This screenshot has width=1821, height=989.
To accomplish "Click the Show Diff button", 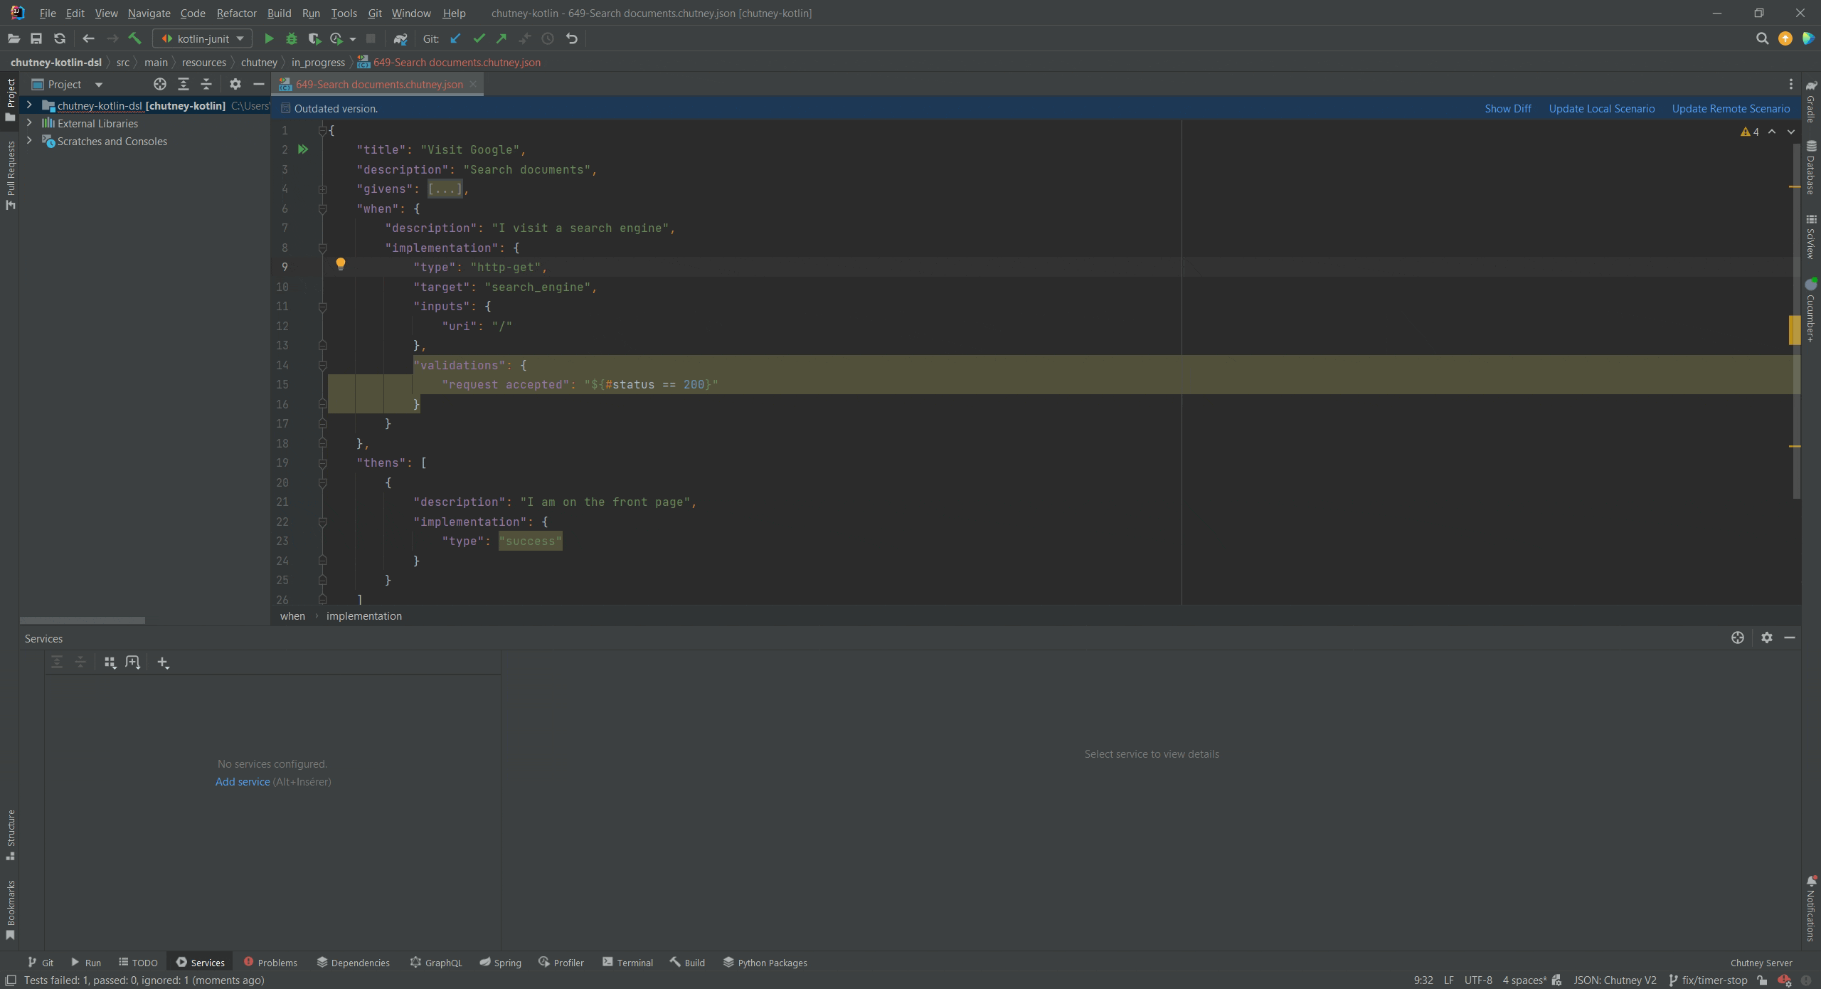I will coord(1507,108).
